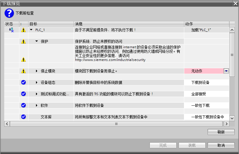Click the exclamation mark column header

click(24, 24)
